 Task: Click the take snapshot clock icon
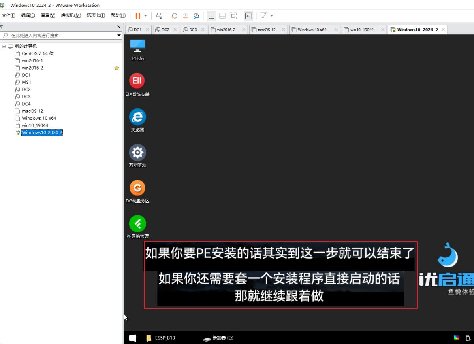pyautogui.click(x=174, y=16)
